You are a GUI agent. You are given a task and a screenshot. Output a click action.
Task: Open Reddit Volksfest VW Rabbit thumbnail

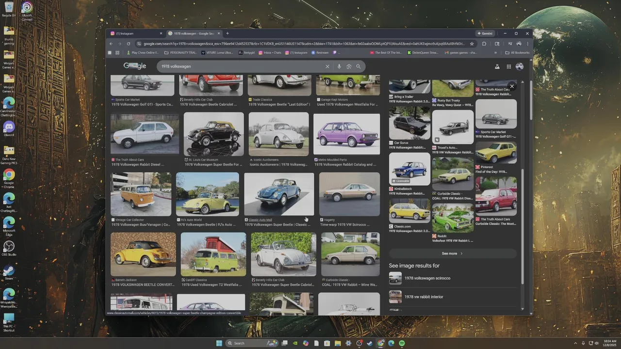[453, 217]
